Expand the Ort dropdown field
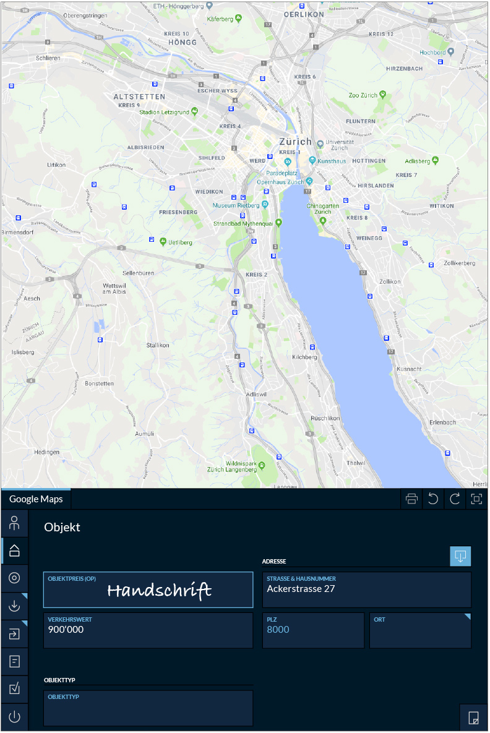Image resolution: width=490 pixels, height=733 pixels. pos(421,630)
